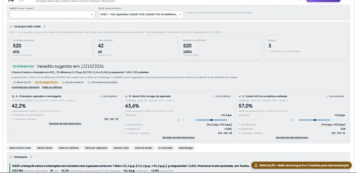
Task: Click the 'mix desigual (8,0%)' warning chip
Action: [46, 82]
